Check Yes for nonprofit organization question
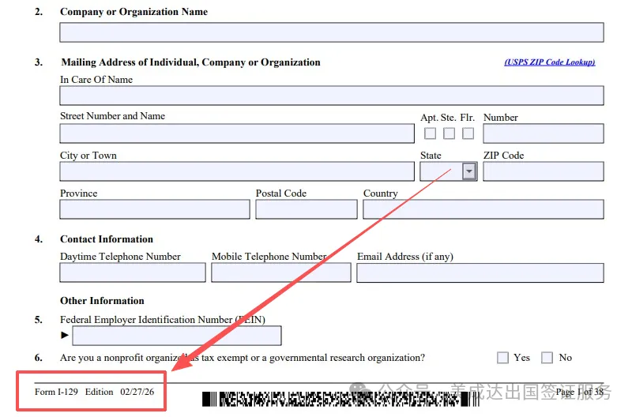 (x=503, y=358)
